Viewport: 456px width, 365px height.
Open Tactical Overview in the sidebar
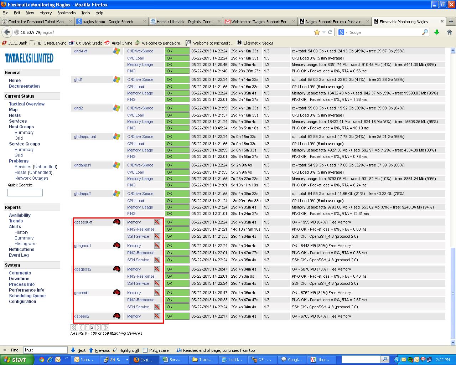(x=27, y=104)
